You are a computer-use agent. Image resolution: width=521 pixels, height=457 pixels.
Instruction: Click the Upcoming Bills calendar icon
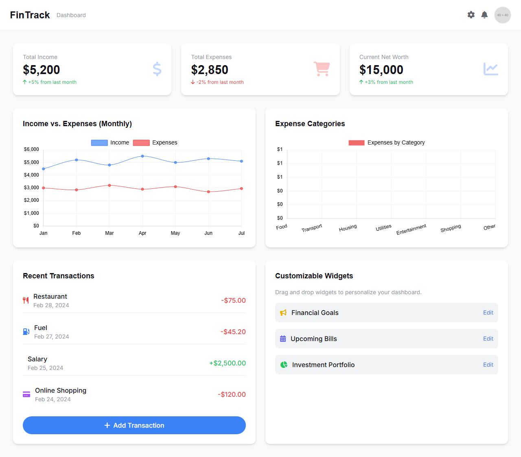(283, 339)
